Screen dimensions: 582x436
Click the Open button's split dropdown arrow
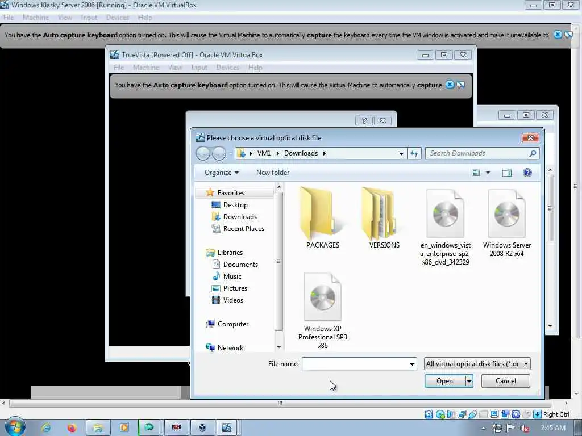coord(469,381)
